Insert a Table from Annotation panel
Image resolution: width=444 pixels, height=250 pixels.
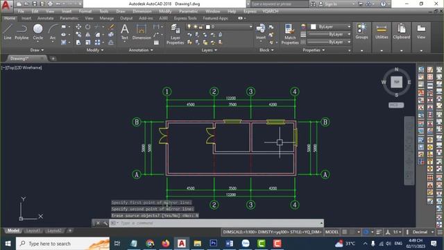[x=156, y=42]
